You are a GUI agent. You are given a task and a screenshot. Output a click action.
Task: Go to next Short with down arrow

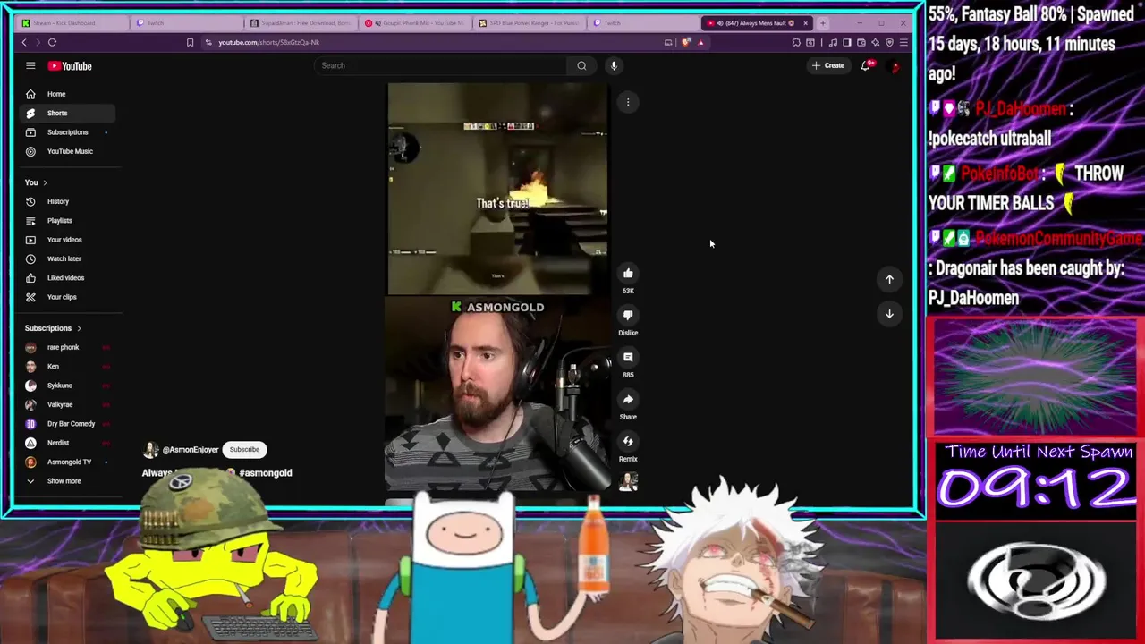pyautogui.click(x=889, y=314)
